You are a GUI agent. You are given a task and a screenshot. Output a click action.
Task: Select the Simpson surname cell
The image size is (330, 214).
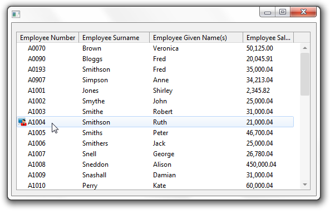coord(95,80)
